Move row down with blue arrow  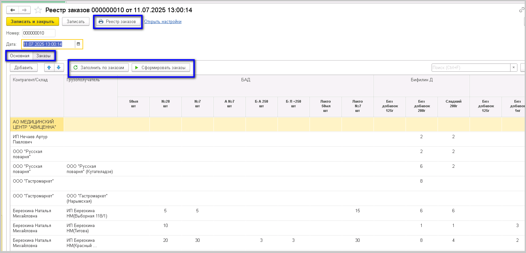[x=58, y=67]
